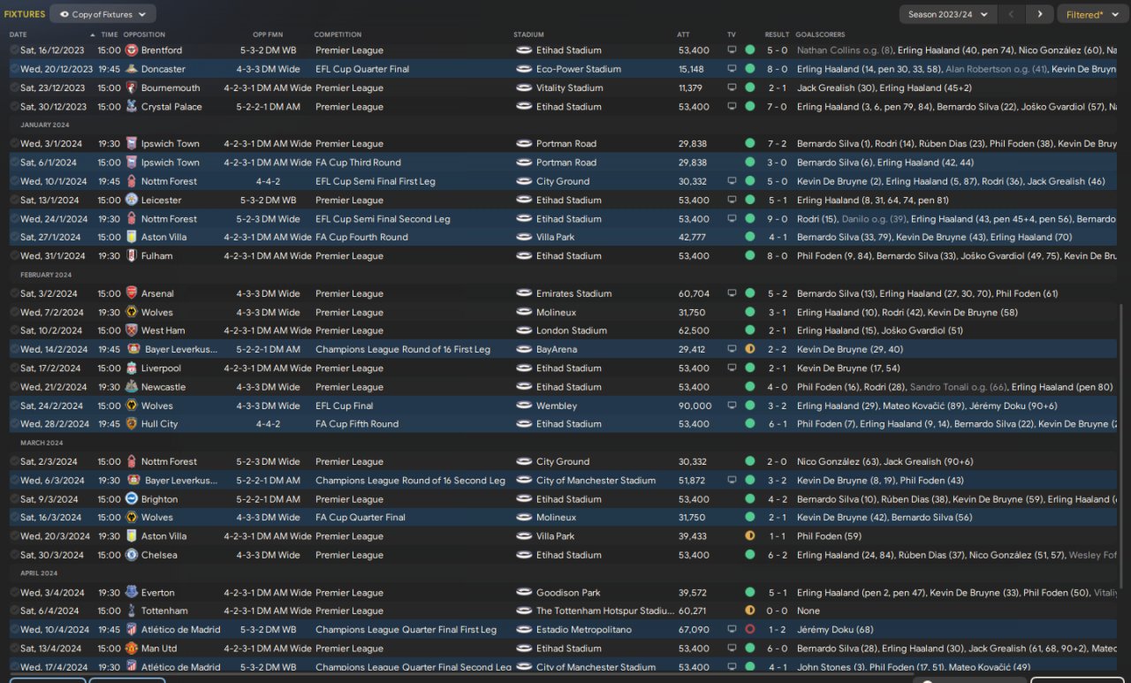1131x683 pixels.
Task: Tick the row selector for Wed, 28/2/2024
Action: [x=14, y=424]
